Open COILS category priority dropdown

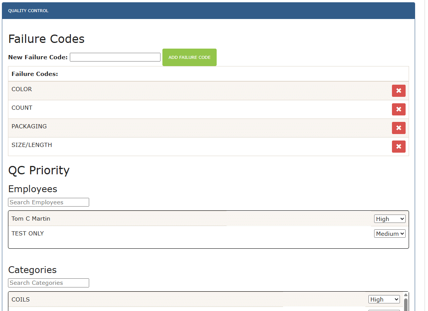(384, 300)
